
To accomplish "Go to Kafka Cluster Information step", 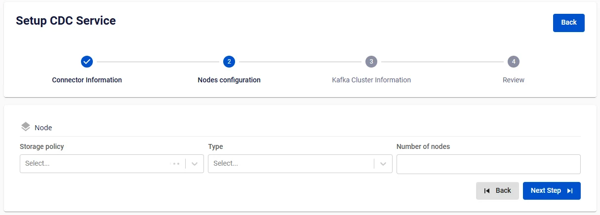I will (371, 80).
